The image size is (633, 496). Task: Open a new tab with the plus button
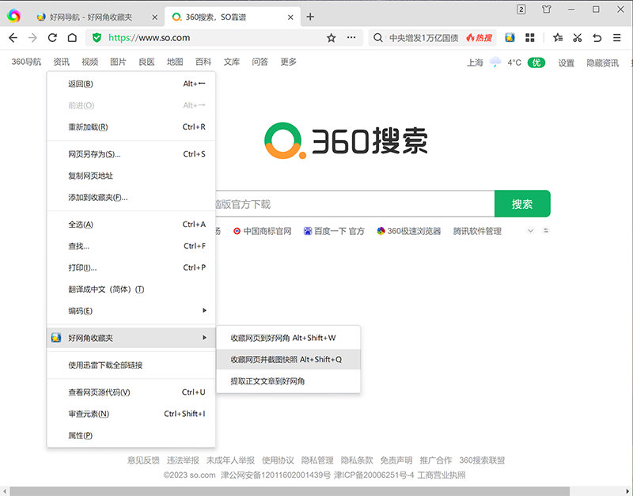pos(310,17)
